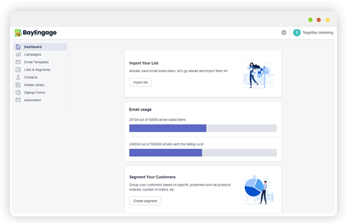The image size is (353, 223).
Task: Click the Dashboard home icon
Action: click(18, 47)
